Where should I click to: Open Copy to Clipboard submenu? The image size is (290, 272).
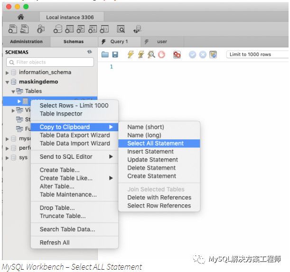point(75,127)
